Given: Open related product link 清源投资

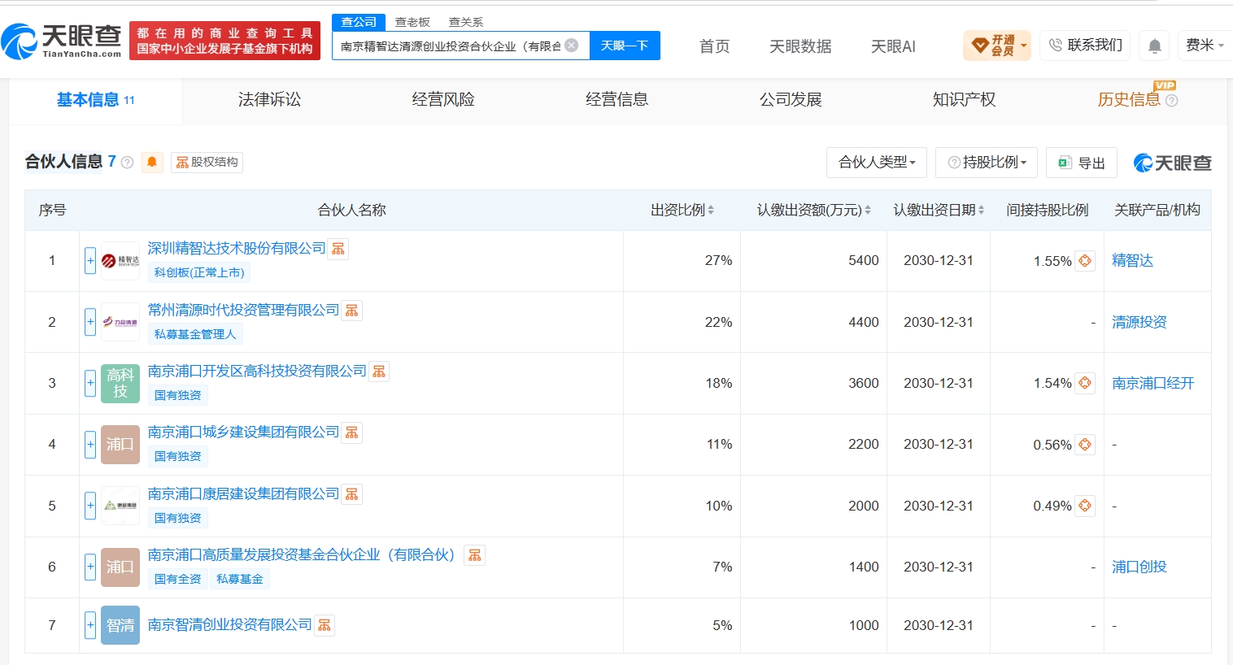Looking at the screenshot, I should pos(1139,322).
